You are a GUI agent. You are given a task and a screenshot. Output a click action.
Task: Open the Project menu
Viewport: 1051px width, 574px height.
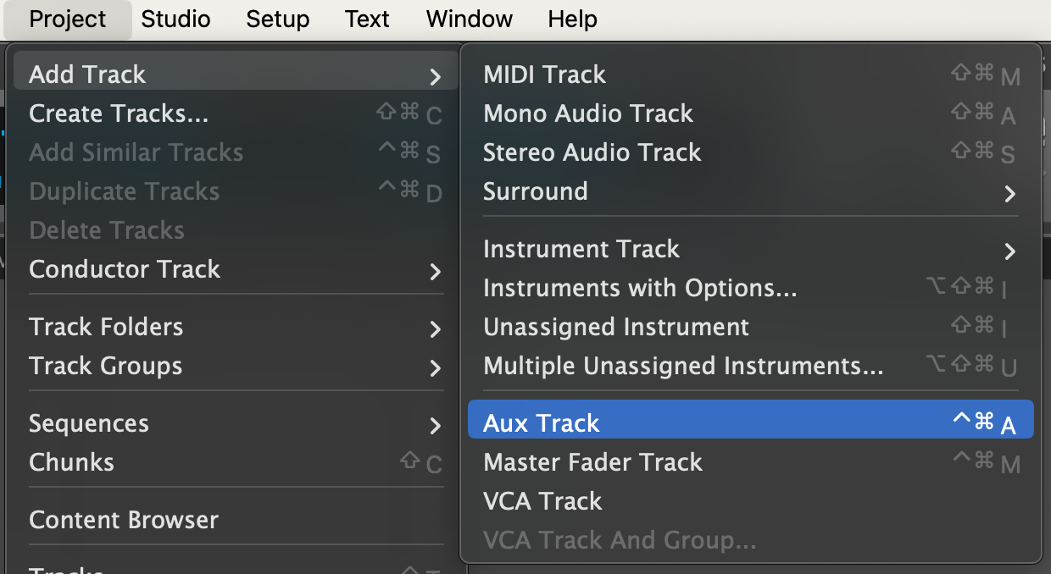(x=68, y=19)
